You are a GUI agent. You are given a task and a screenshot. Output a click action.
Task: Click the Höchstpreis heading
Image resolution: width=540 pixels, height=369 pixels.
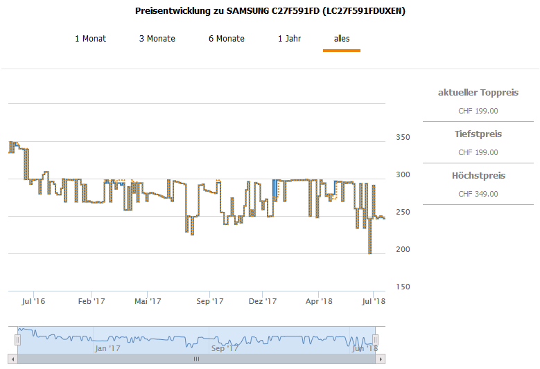click(478, 176)
